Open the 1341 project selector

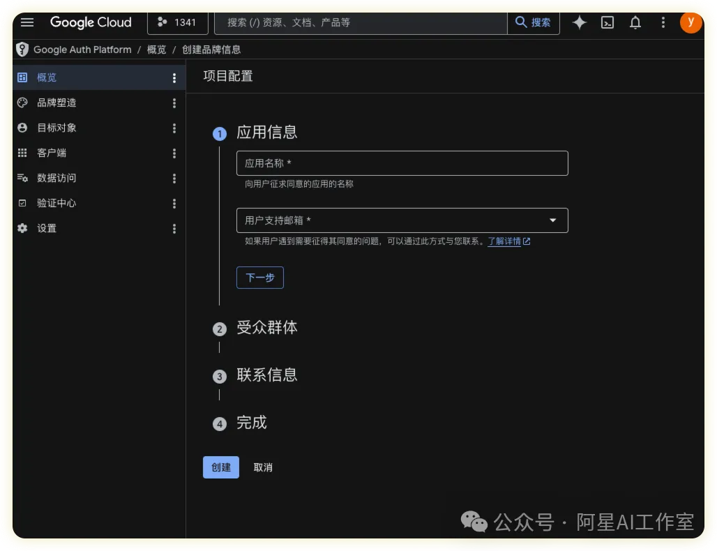point(178,22)
